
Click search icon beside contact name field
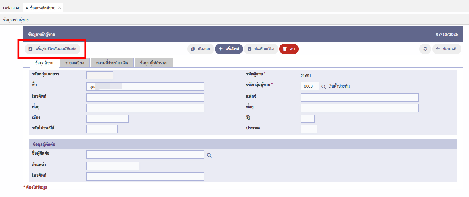(209, 155)
